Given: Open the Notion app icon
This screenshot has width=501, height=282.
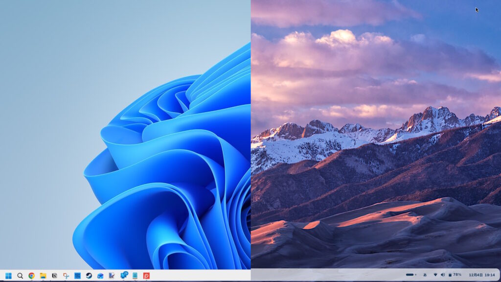Looking at the screenshot, I should pyautogui.click(x=54, y=276).
